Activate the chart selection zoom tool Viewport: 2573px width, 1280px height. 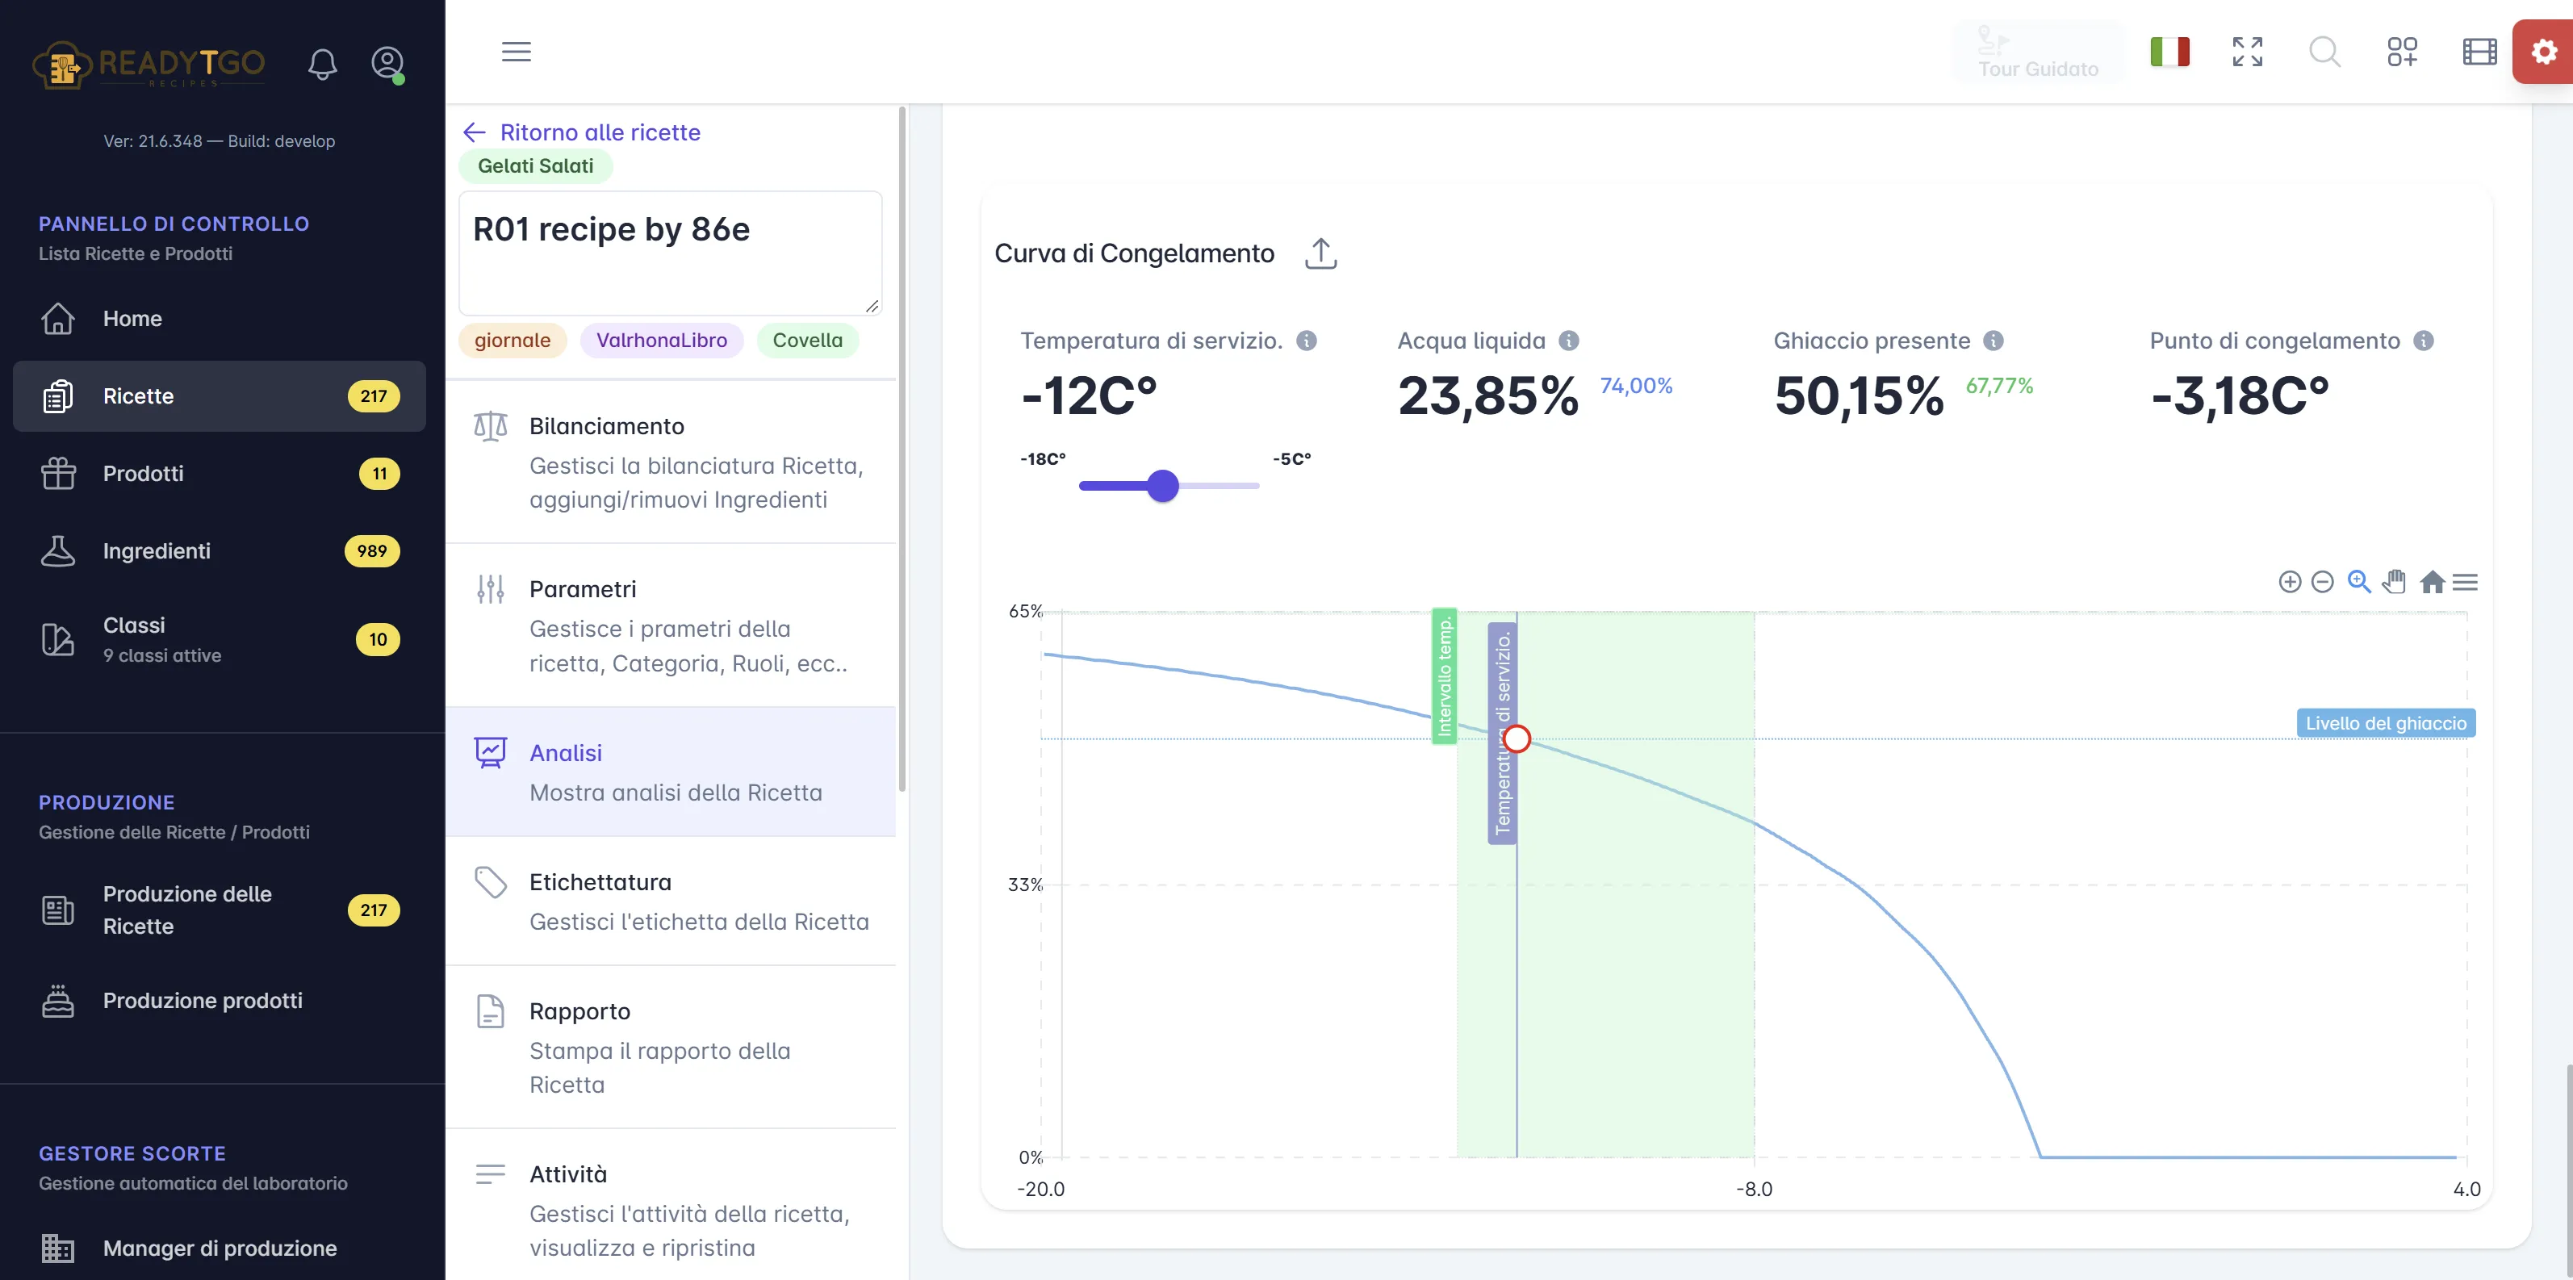pos(2359,581)
